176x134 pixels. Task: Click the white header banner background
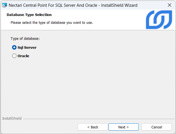[118, 17]
